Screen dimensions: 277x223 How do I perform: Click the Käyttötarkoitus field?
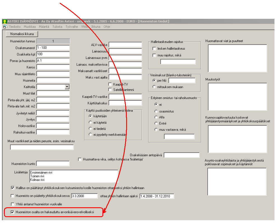point(125,103)
